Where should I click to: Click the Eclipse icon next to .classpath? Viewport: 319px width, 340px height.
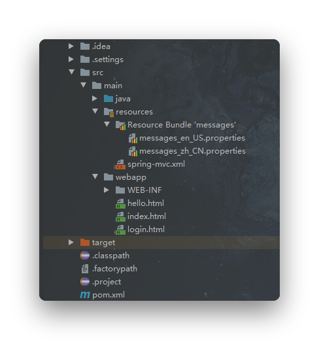pyautogui.click(x=85, y=256)
